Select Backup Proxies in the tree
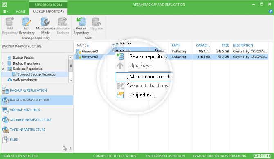Screen dimensions: 274x159 click(x=23, y=58)
